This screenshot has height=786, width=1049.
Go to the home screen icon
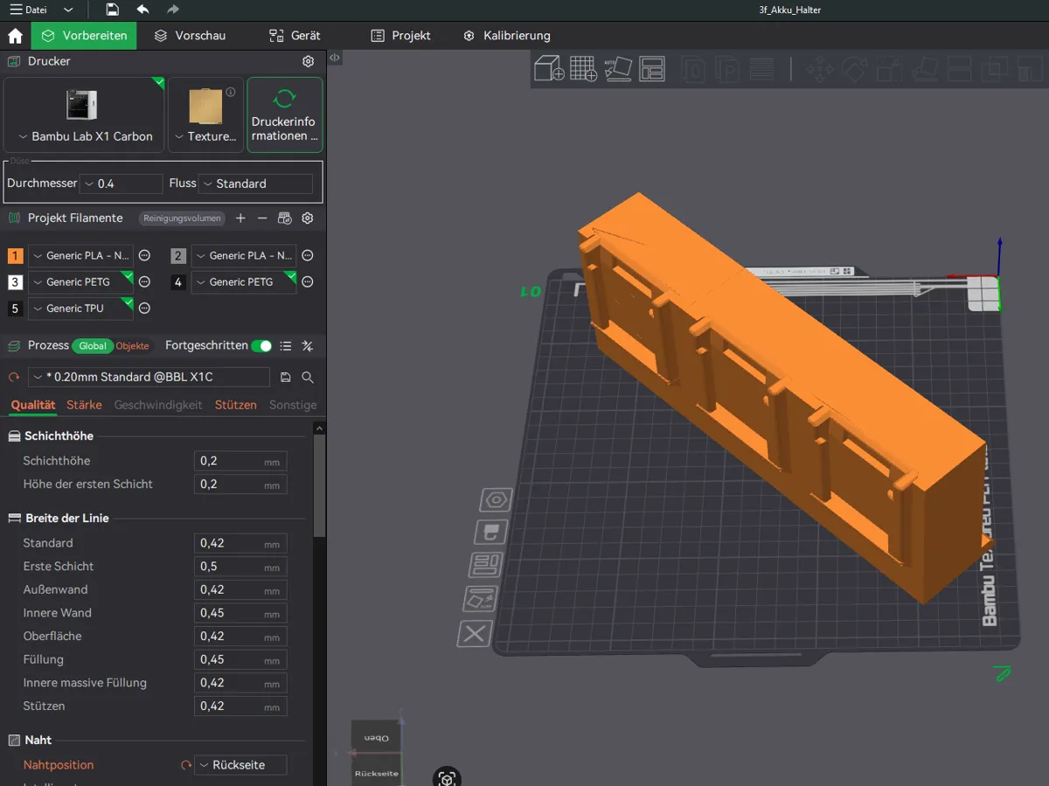[14, 36]
